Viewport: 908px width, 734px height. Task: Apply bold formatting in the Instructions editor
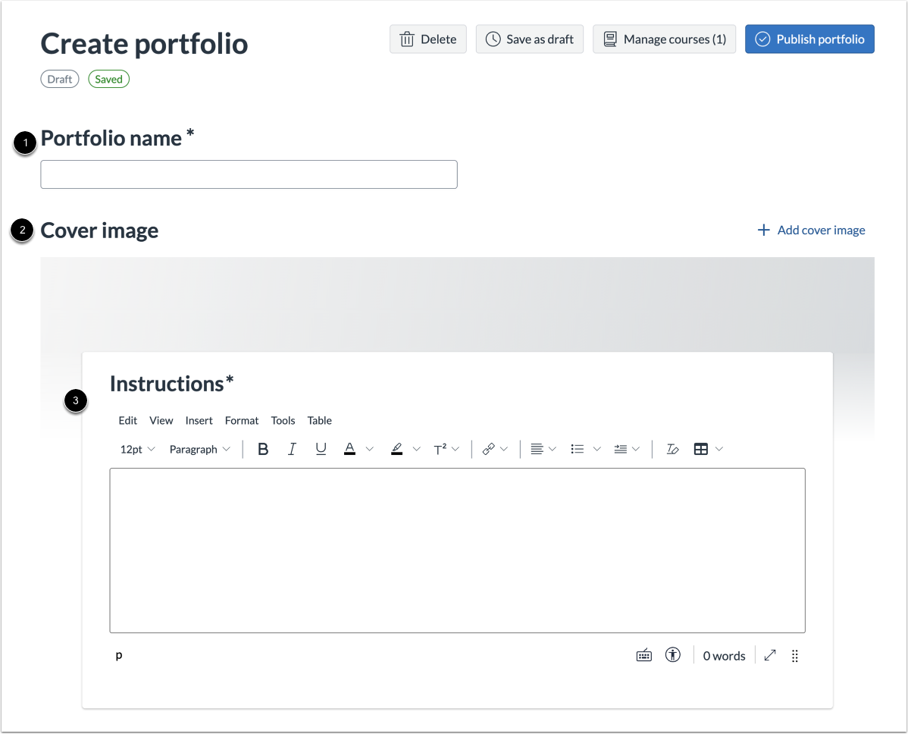[262, 449]
